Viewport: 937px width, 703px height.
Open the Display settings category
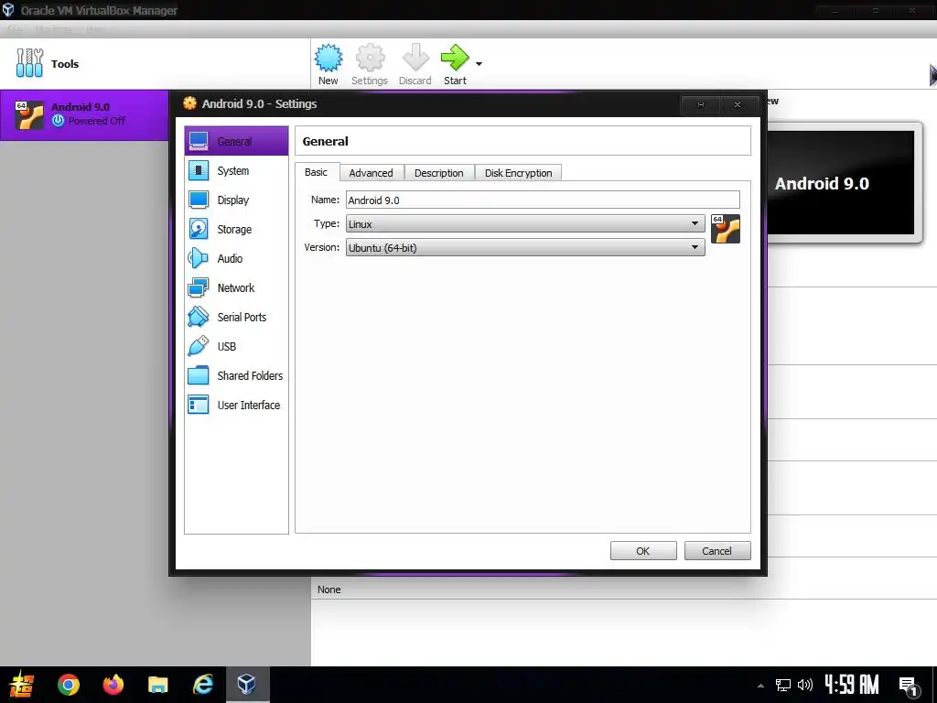click(236, 200)
